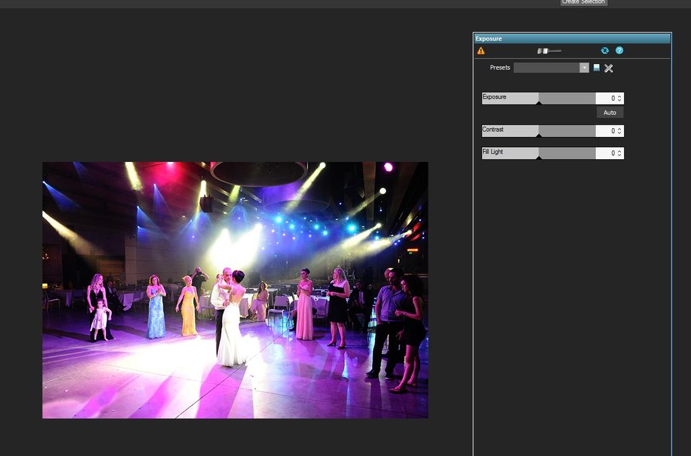
Task: Increase Fill Light with up arrow
Action: point(619,151)
